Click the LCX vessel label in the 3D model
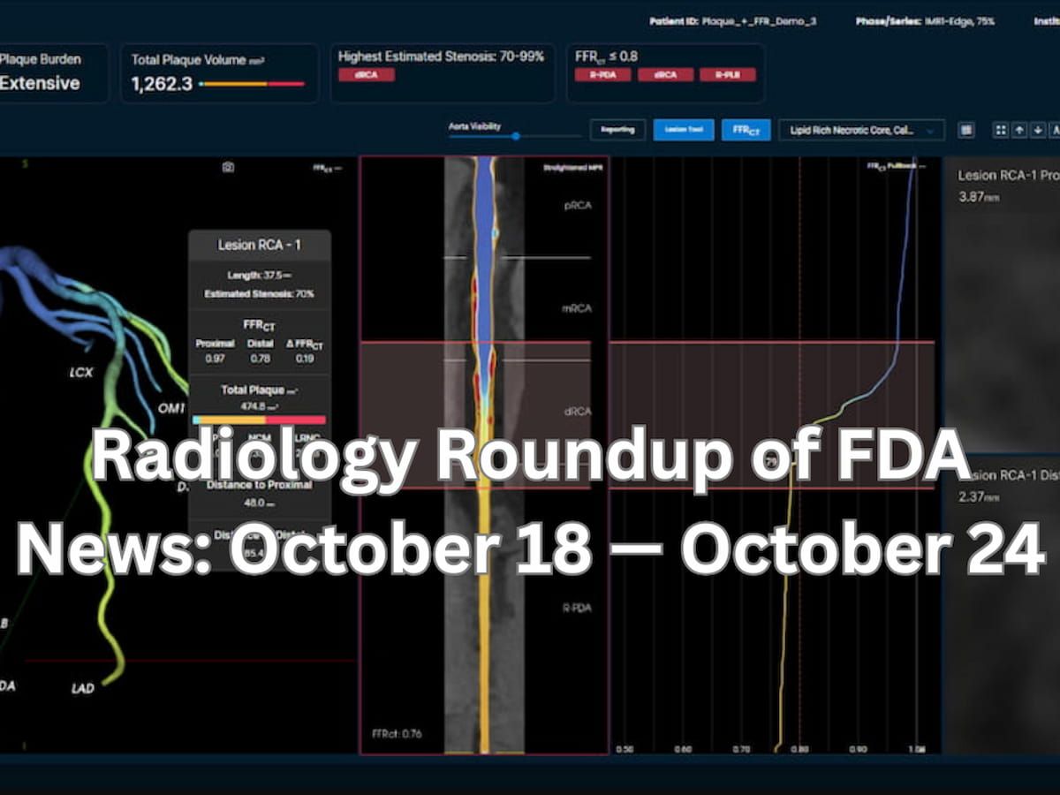The image size is (1060, 795). (80, 373)
